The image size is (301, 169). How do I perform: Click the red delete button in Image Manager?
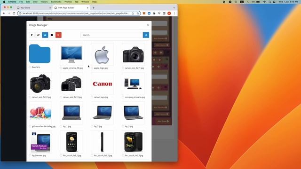[58, 35]
